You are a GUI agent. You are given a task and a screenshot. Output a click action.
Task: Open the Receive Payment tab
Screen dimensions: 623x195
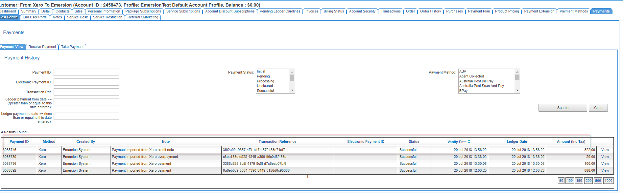42,47
